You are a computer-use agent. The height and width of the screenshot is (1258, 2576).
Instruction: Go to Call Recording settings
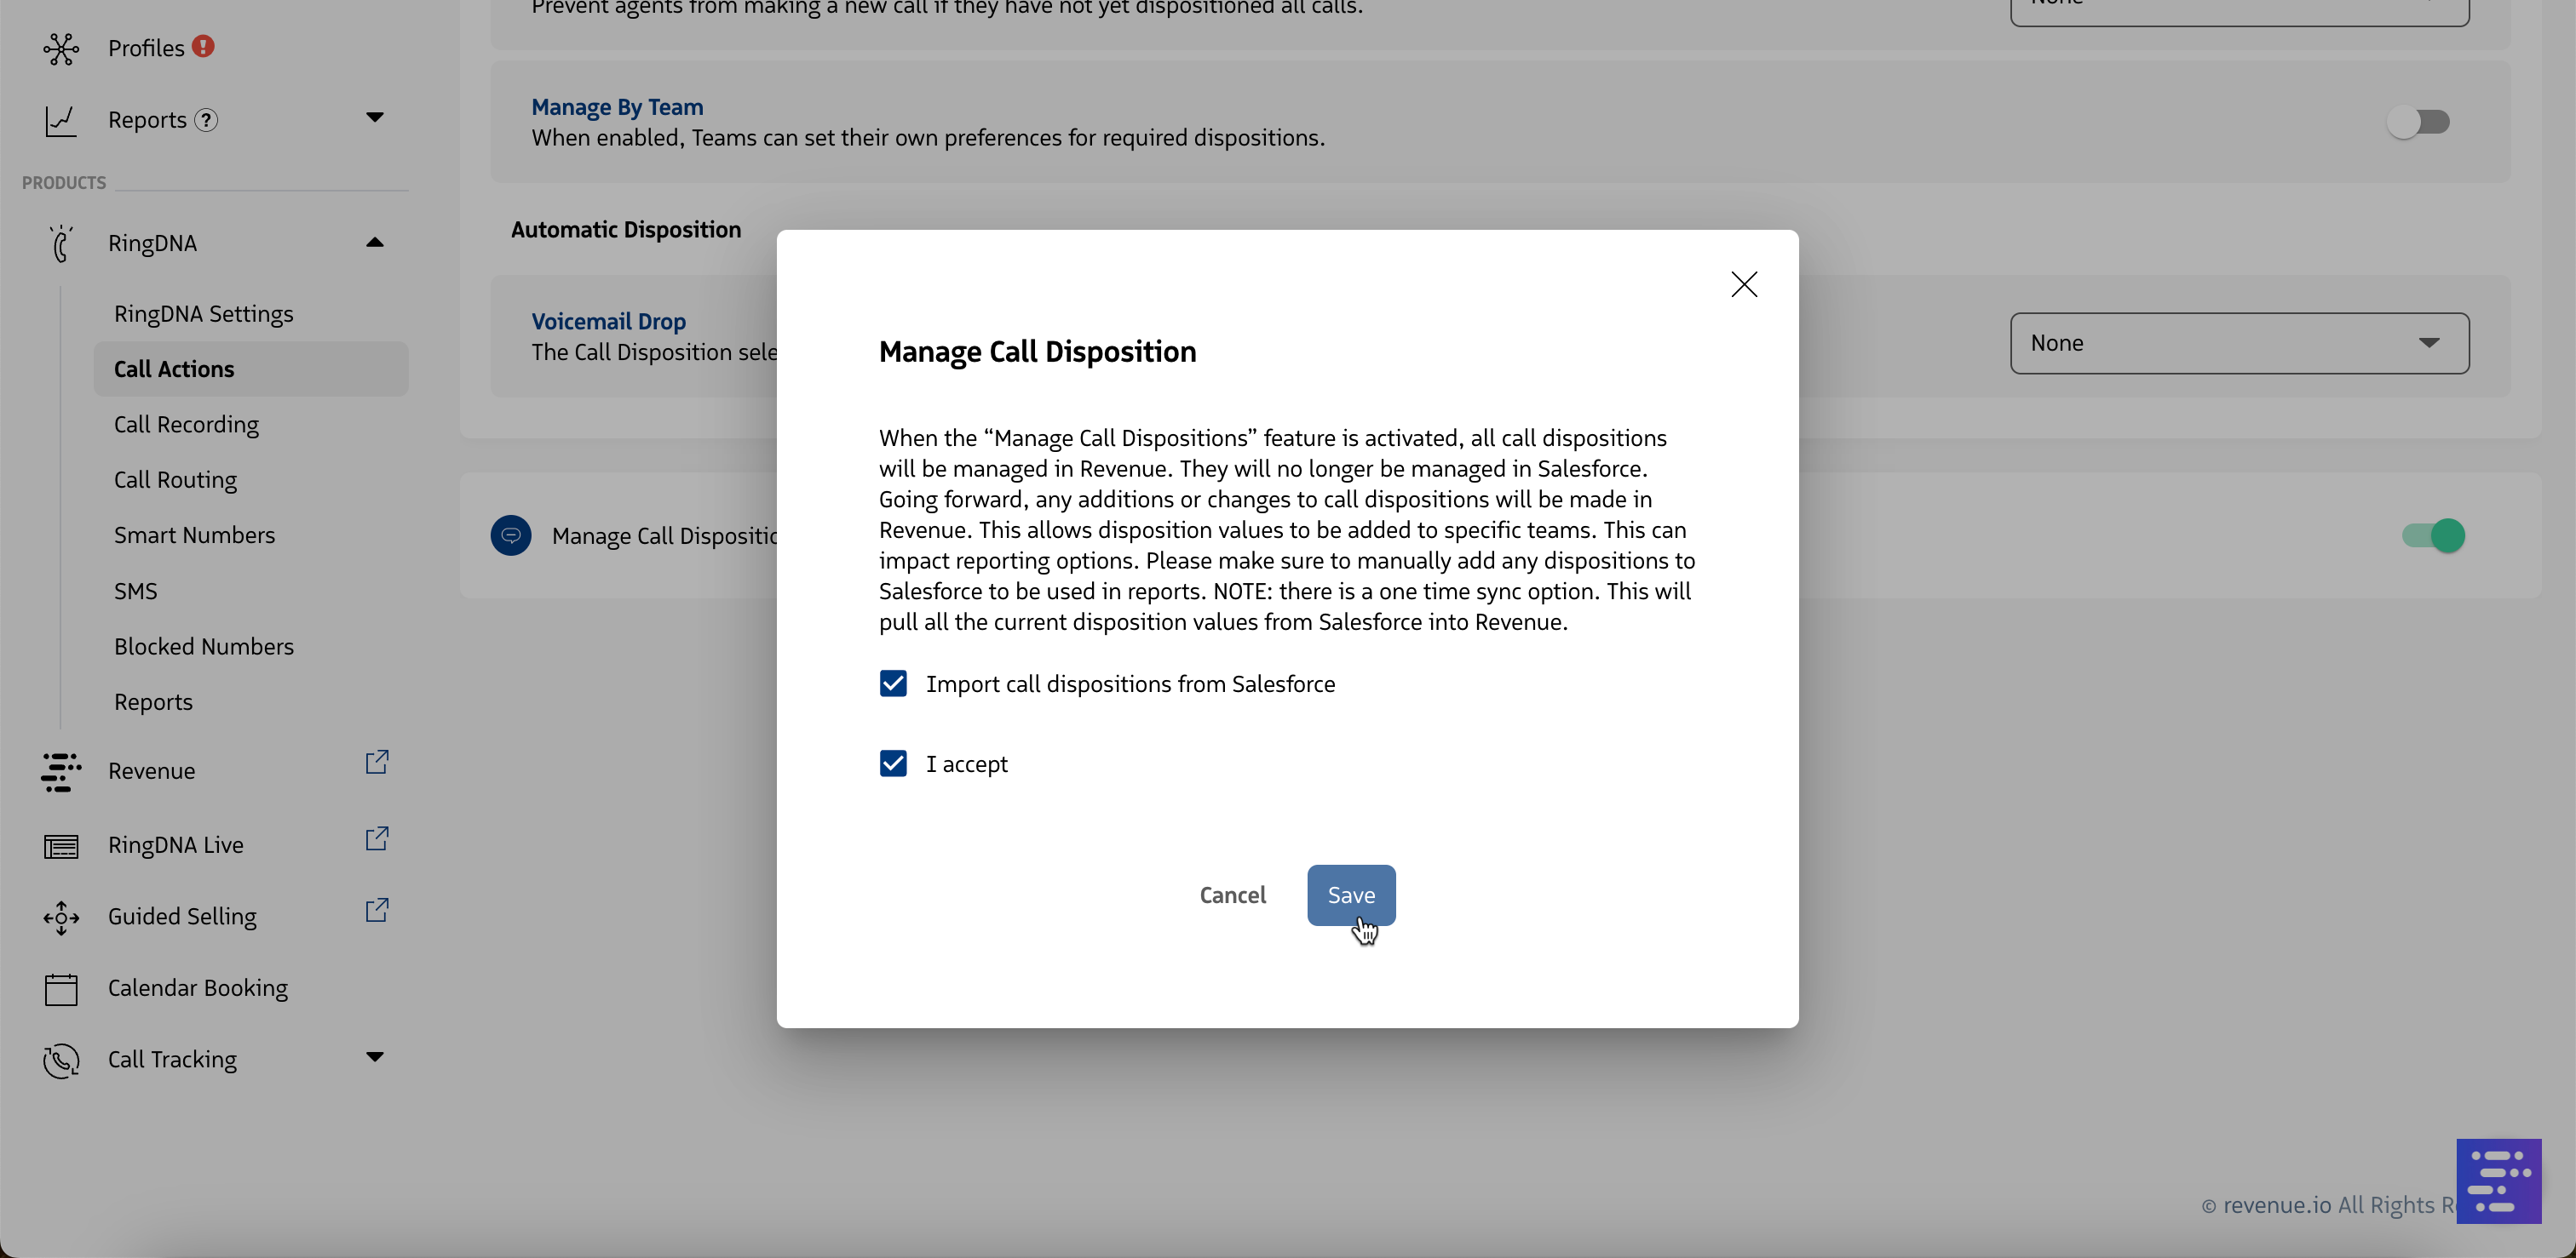coord(186,425)
